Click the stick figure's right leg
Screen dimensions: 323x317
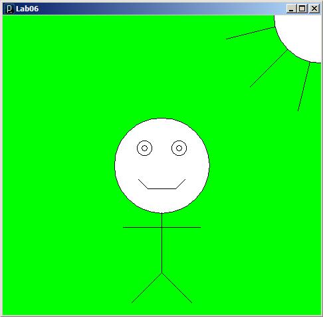pos(177,288)
